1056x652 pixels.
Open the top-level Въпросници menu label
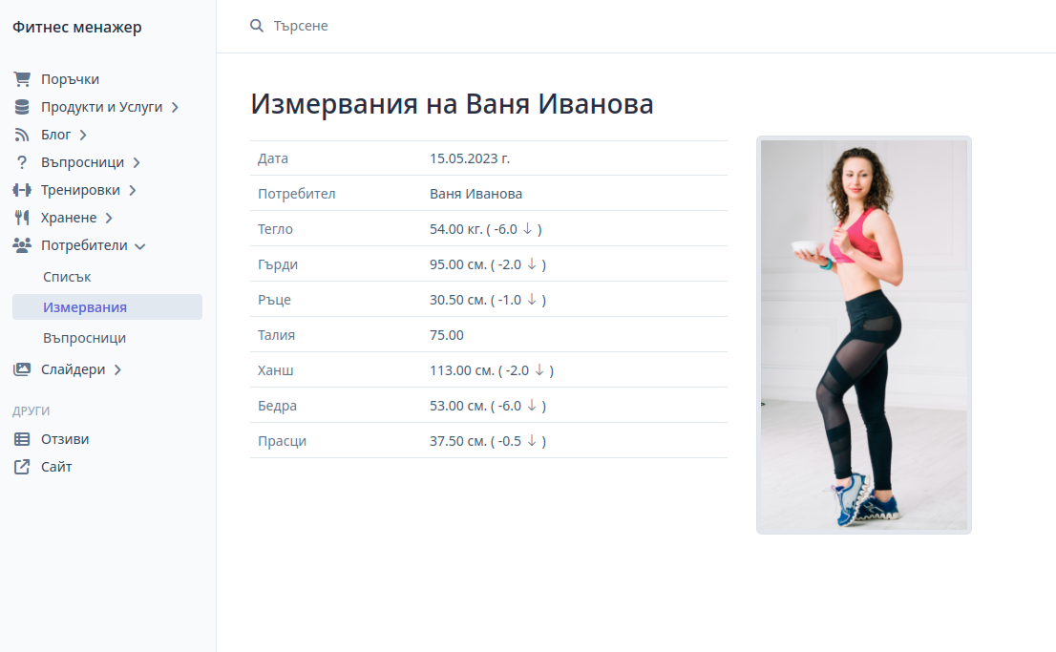tap(82, 162)
